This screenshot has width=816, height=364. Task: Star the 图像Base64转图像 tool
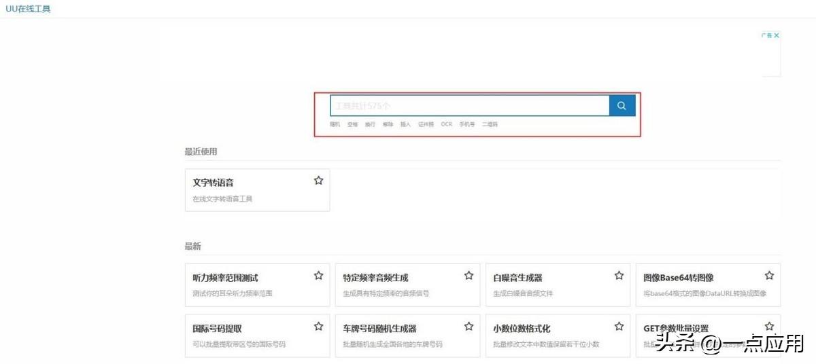coord(769,276)
